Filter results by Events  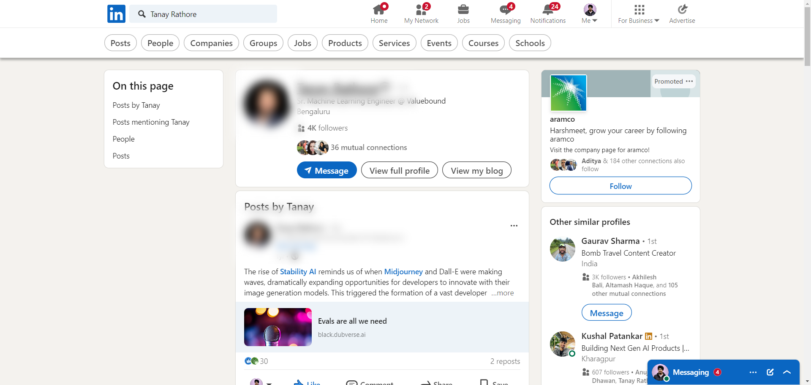(439, 43)
